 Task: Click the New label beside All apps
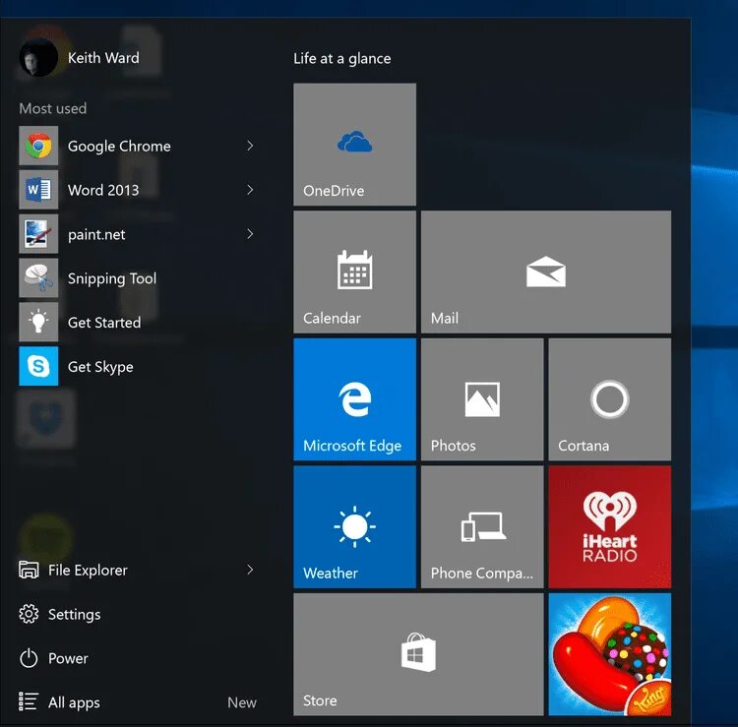pos(242,702)
